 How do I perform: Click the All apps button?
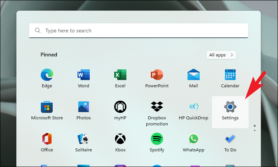pyautogui.click(x=221, y=55)
